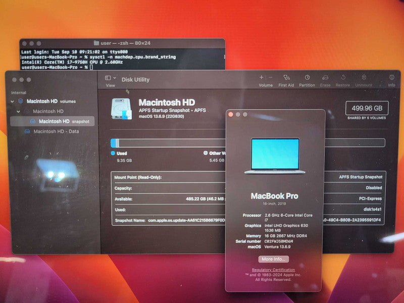Click the sysctl command line in Terminal
404x303 pixels.
(98, 57)
